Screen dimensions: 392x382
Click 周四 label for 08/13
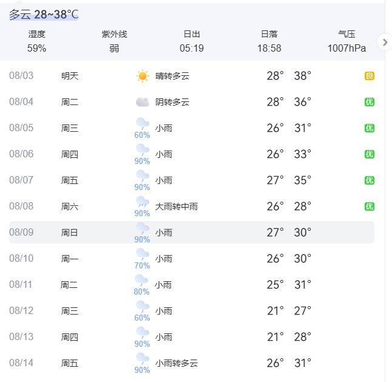[70, 337]
